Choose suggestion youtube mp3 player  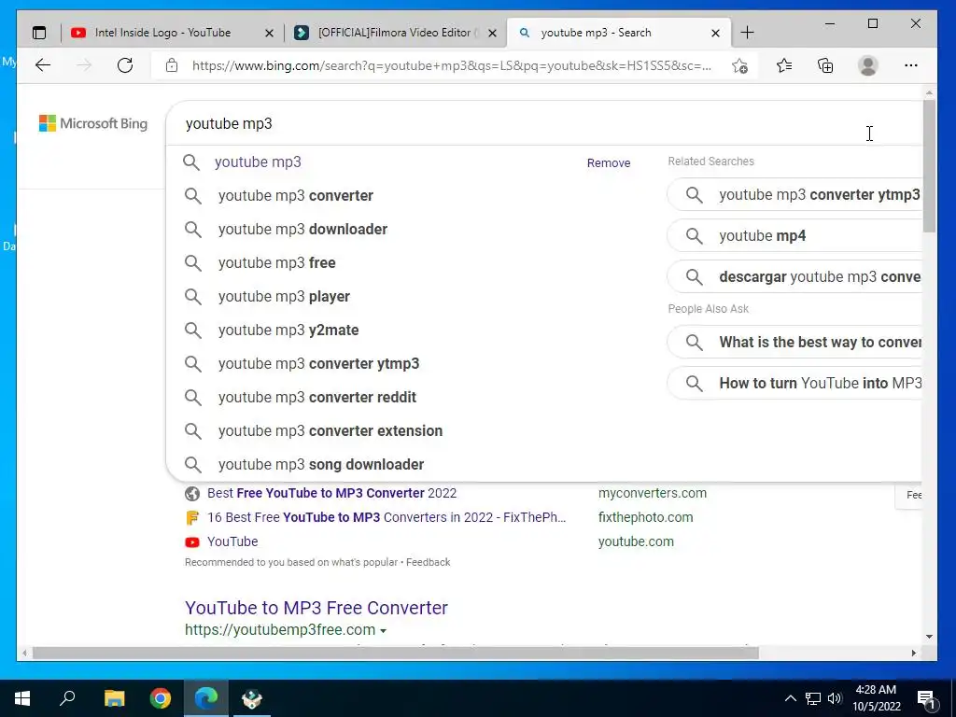(284, 296)
